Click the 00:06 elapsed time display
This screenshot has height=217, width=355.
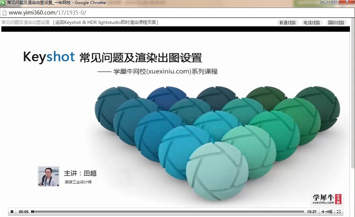click(x=24, y=212)
